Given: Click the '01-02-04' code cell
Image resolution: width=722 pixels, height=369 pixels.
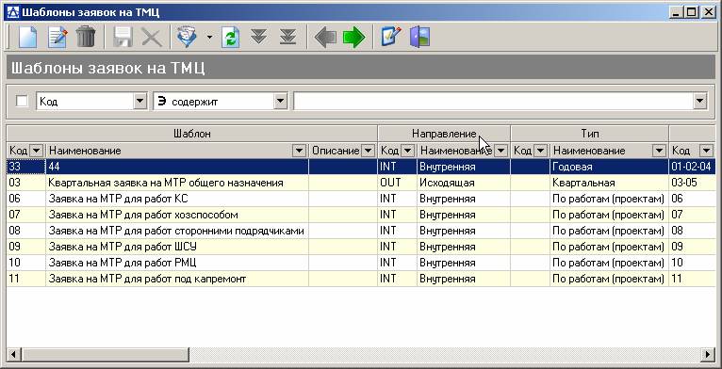Looking at the screenshot, I should click(692, 167).
